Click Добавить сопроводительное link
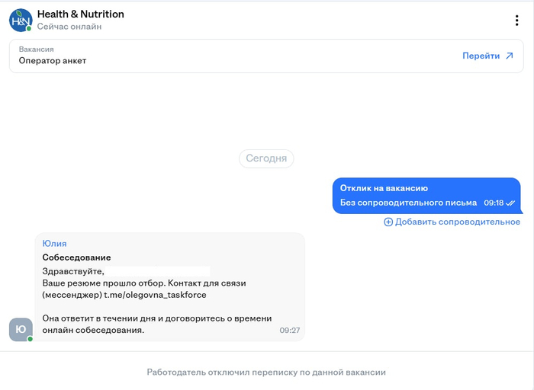 point(457,222)
